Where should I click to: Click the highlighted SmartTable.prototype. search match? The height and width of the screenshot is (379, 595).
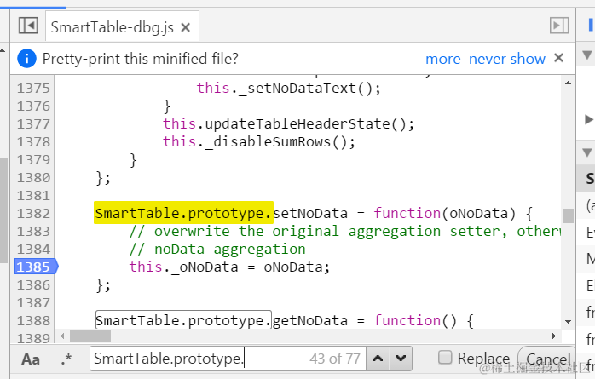[x=183, y=213]
